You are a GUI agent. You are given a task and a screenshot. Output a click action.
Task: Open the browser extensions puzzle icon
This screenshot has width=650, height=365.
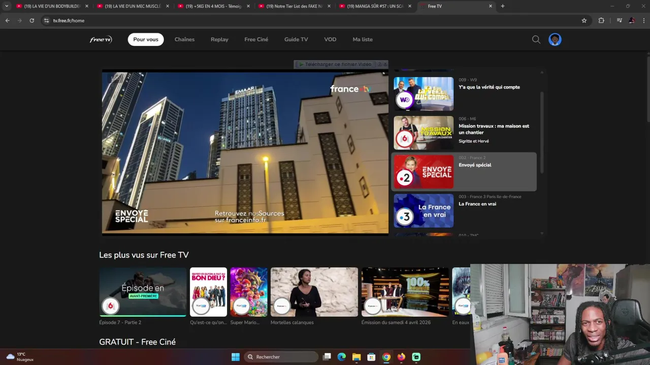(x=601, y=20)
